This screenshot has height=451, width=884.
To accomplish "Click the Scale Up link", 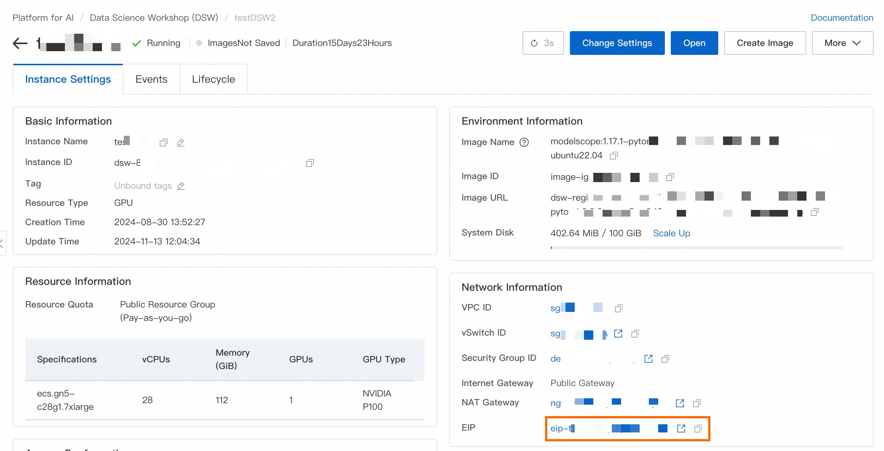I will (671, 233).
